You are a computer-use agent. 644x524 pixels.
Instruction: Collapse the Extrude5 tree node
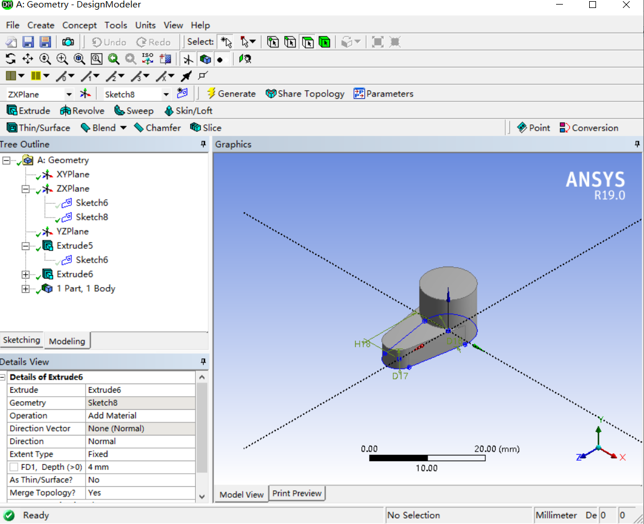[x=26, y=246]
